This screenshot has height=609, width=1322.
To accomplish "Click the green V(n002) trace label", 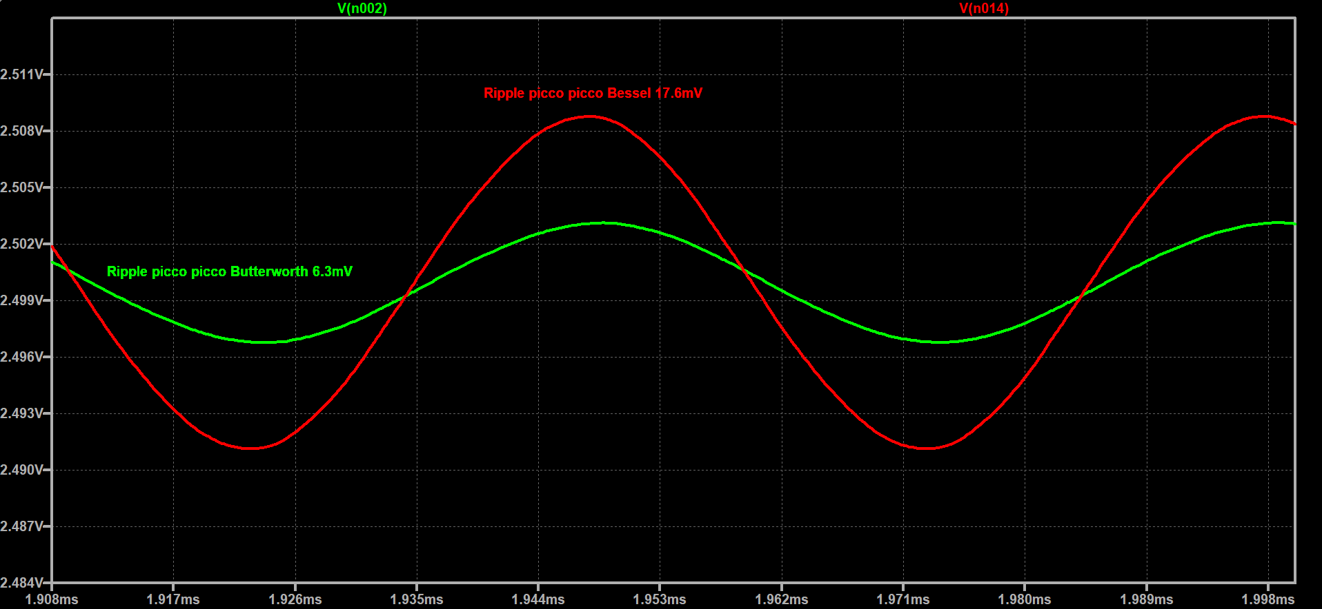I will coord(362,8).
